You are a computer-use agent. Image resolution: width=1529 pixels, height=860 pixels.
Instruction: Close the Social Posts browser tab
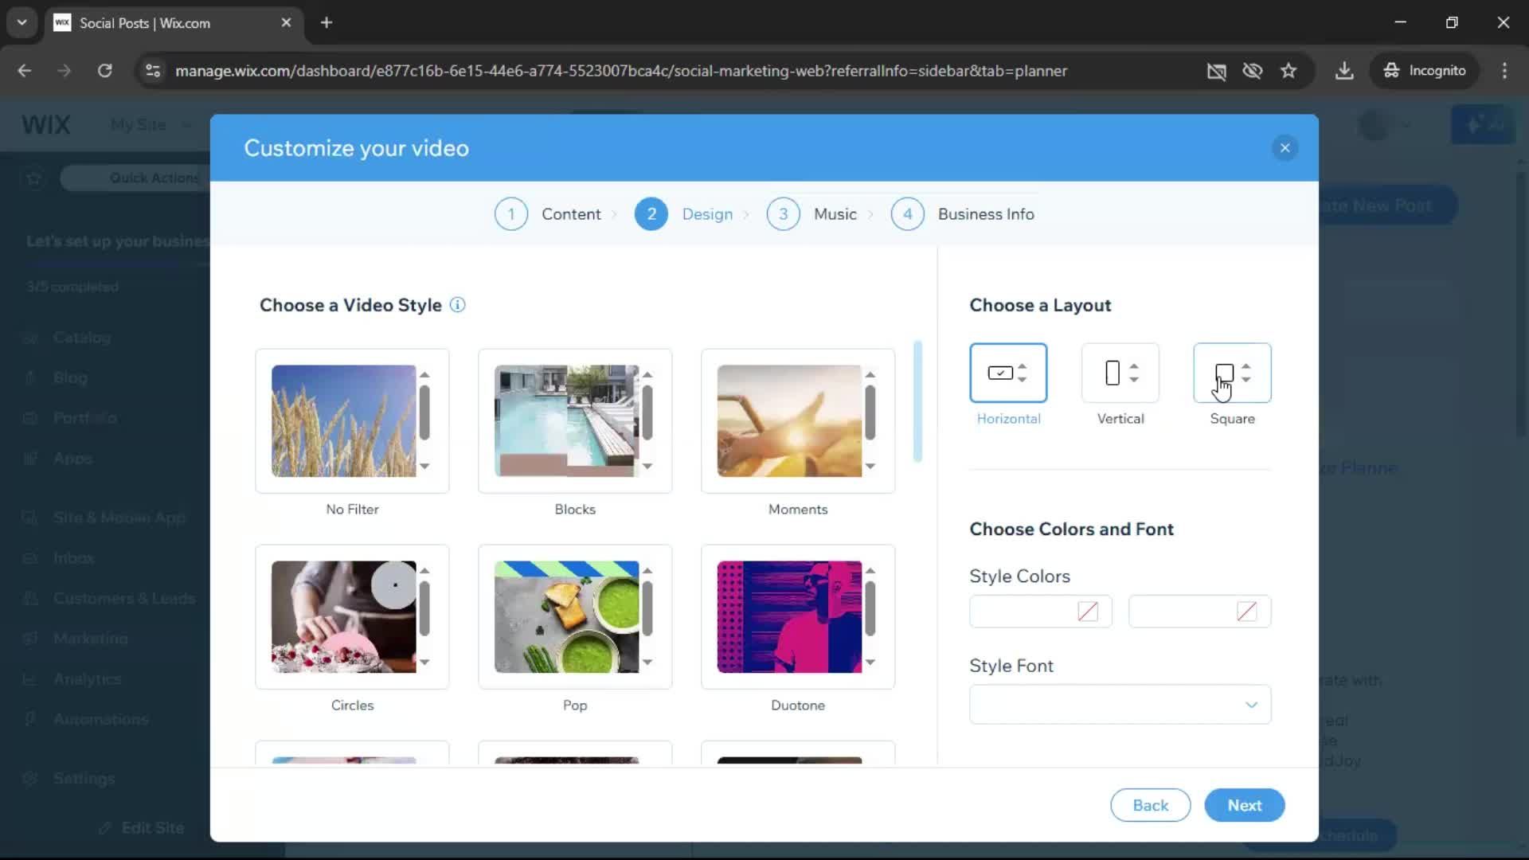click(286, 22)
